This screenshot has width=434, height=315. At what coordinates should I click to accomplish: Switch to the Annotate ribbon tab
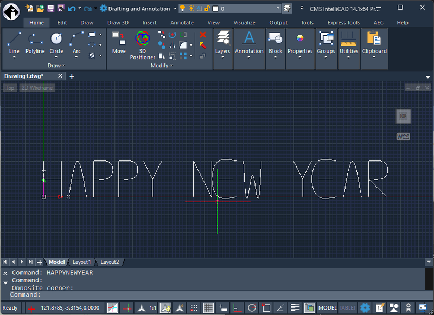[182, 23]
